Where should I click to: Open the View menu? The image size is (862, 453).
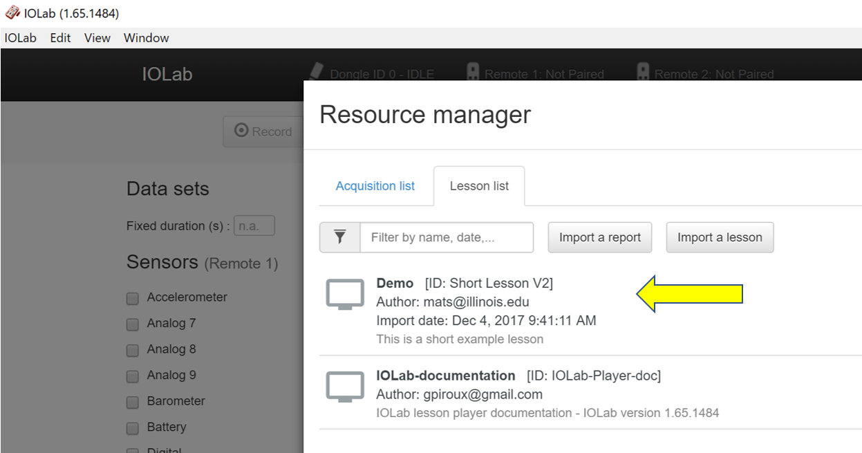(x=97, y=38)
